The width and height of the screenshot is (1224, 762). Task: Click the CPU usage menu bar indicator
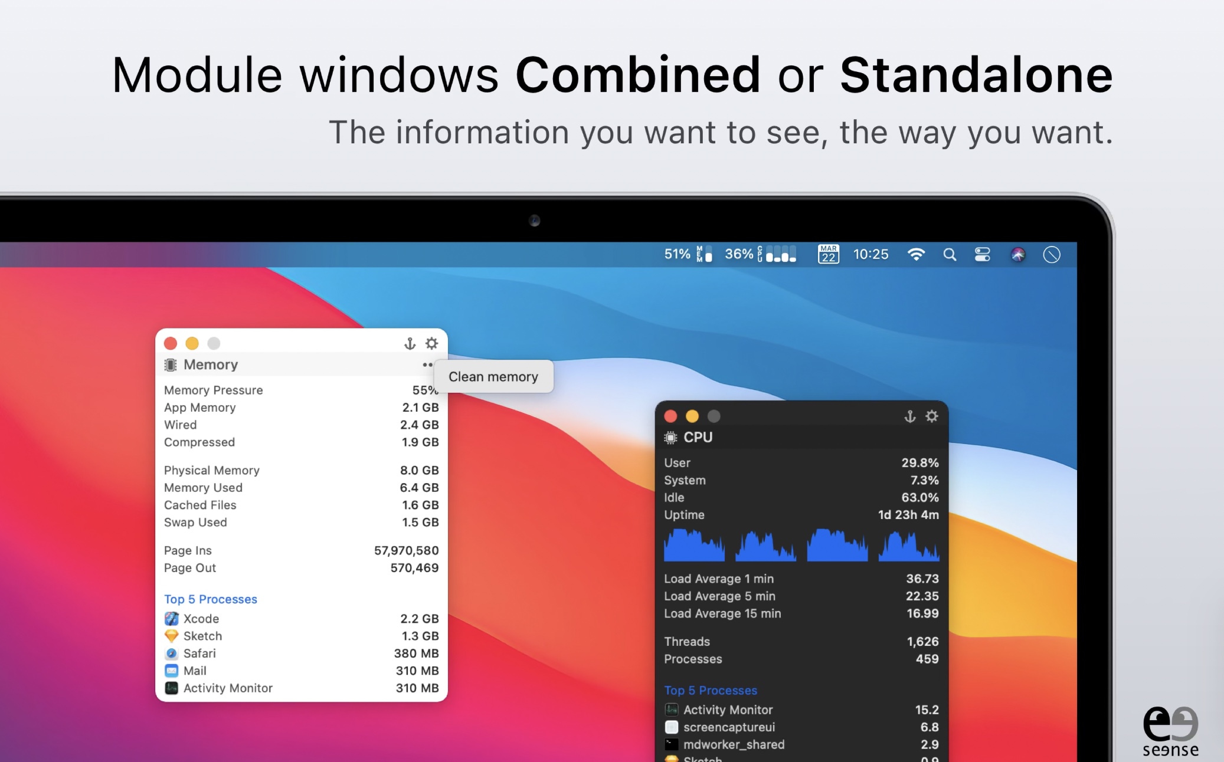point(760,254)
